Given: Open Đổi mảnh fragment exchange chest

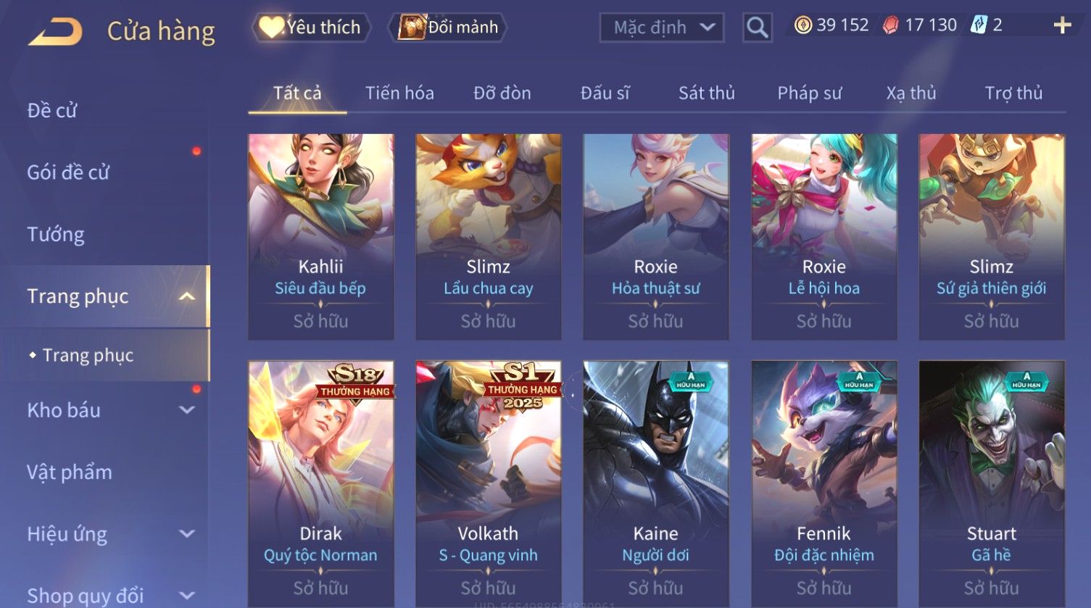Looking at the screenshot, I should [x=448, y=28].
